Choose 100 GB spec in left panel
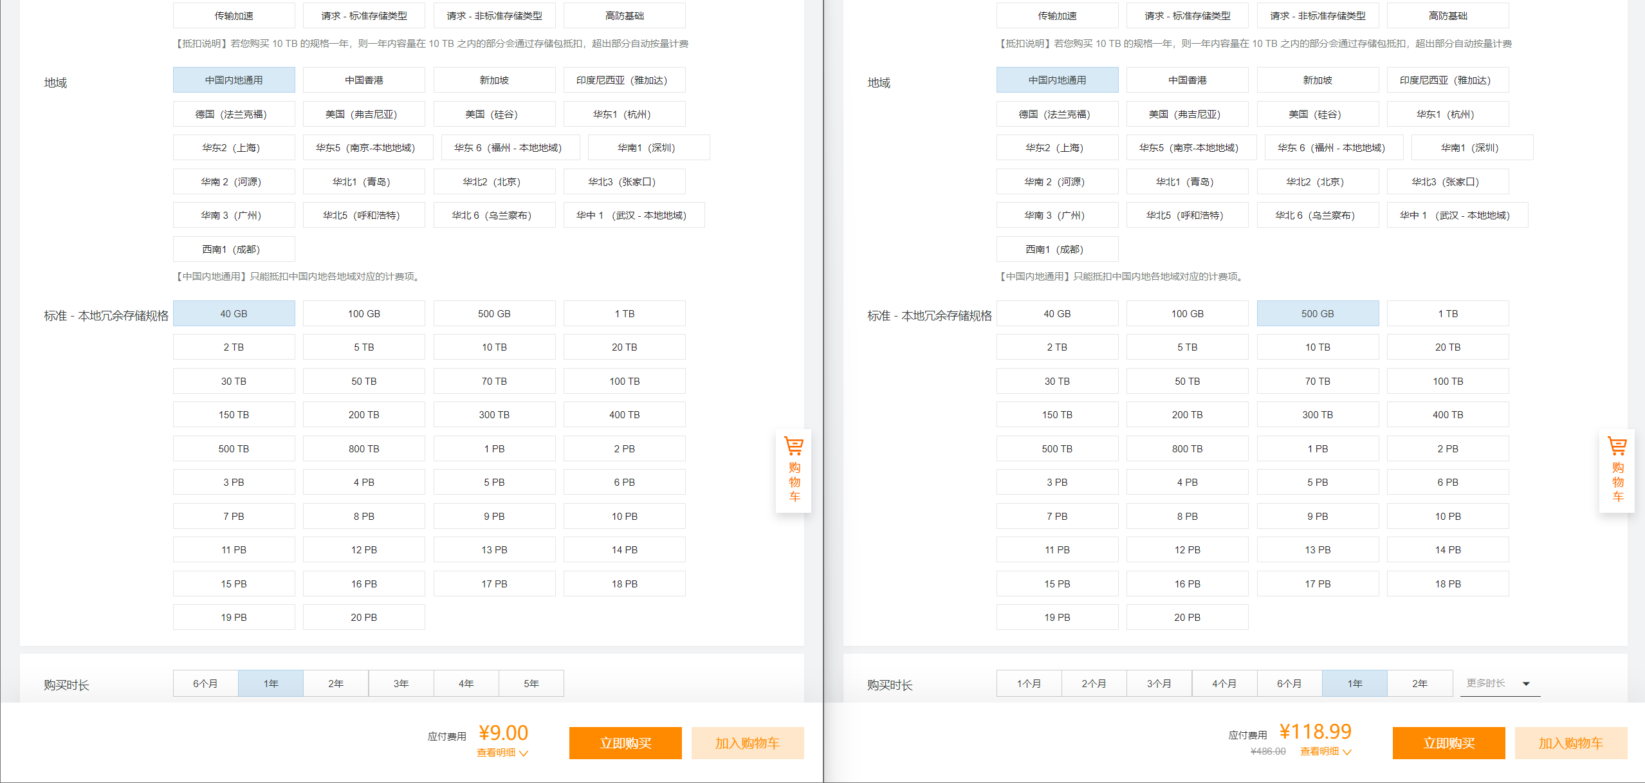 [x=363, y=314]
